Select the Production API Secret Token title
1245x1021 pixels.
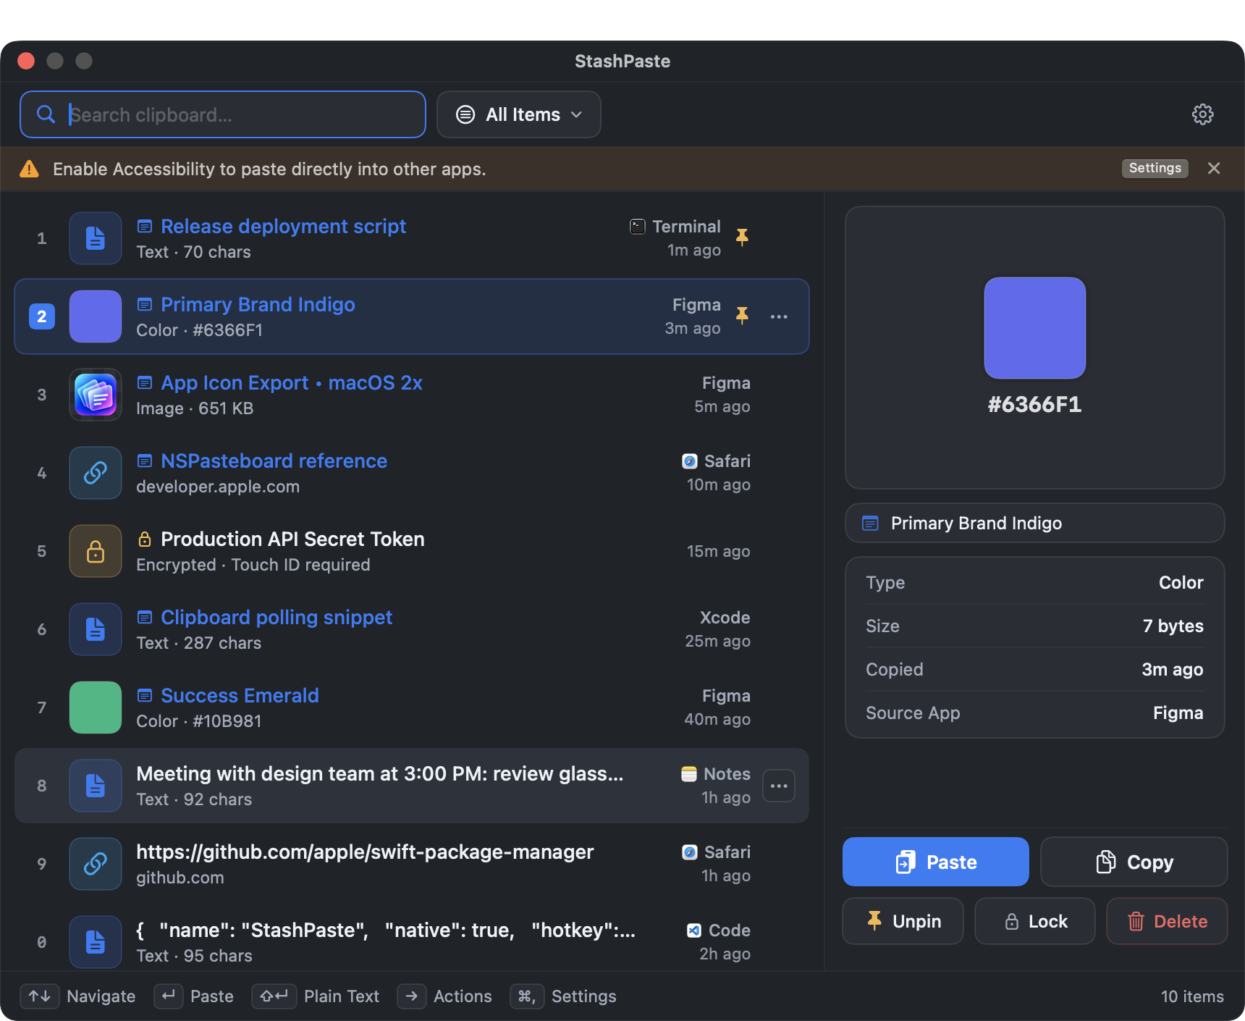[292, 539]
